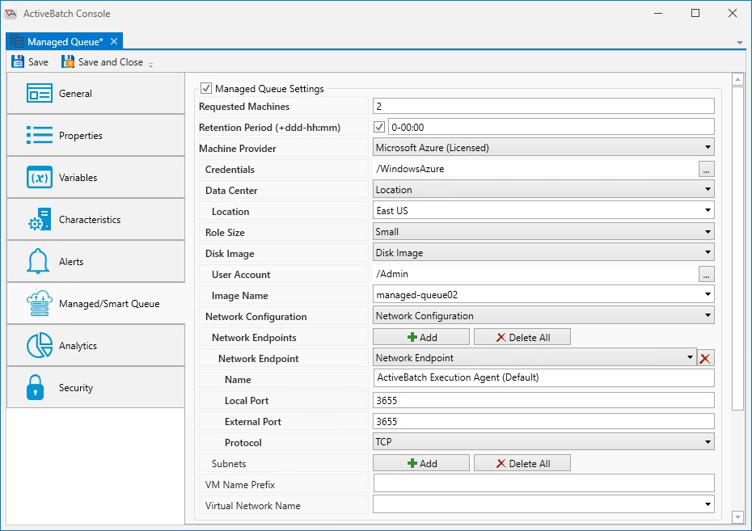Open the Properties list icon

[x=40, y=135]
